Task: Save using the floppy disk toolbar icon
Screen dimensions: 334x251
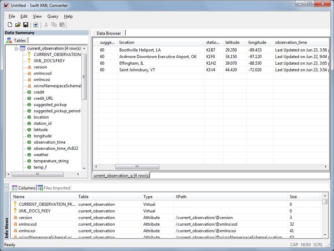Action: (x=26, y=25)
